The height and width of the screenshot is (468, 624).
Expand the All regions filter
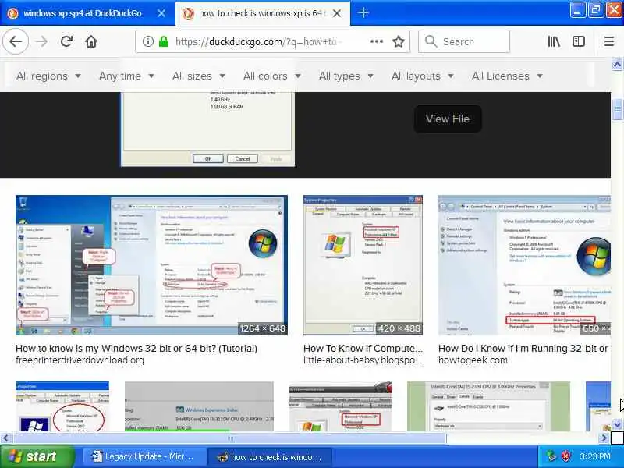tap(48, 76)
